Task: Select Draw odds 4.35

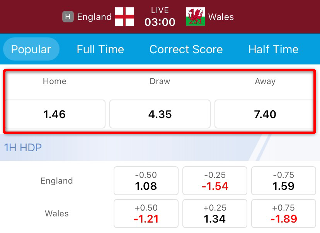Action: coord(160,114)
